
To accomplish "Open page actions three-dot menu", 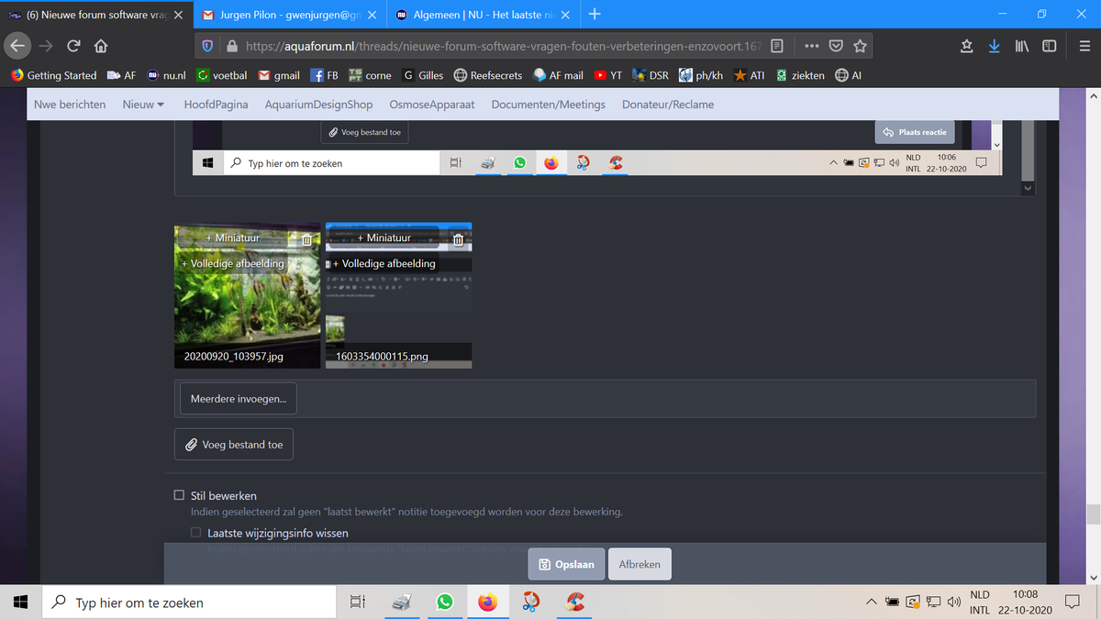I will (x=811, y=46).
